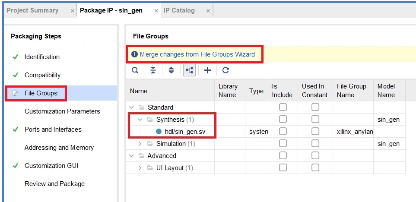416x202 pixels.
Task: Toggle Used In Constant for Advanced row
Action: point(315,156)
